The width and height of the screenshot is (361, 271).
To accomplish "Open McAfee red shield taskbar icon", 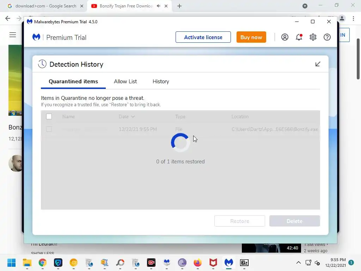I will click(213, 263).
